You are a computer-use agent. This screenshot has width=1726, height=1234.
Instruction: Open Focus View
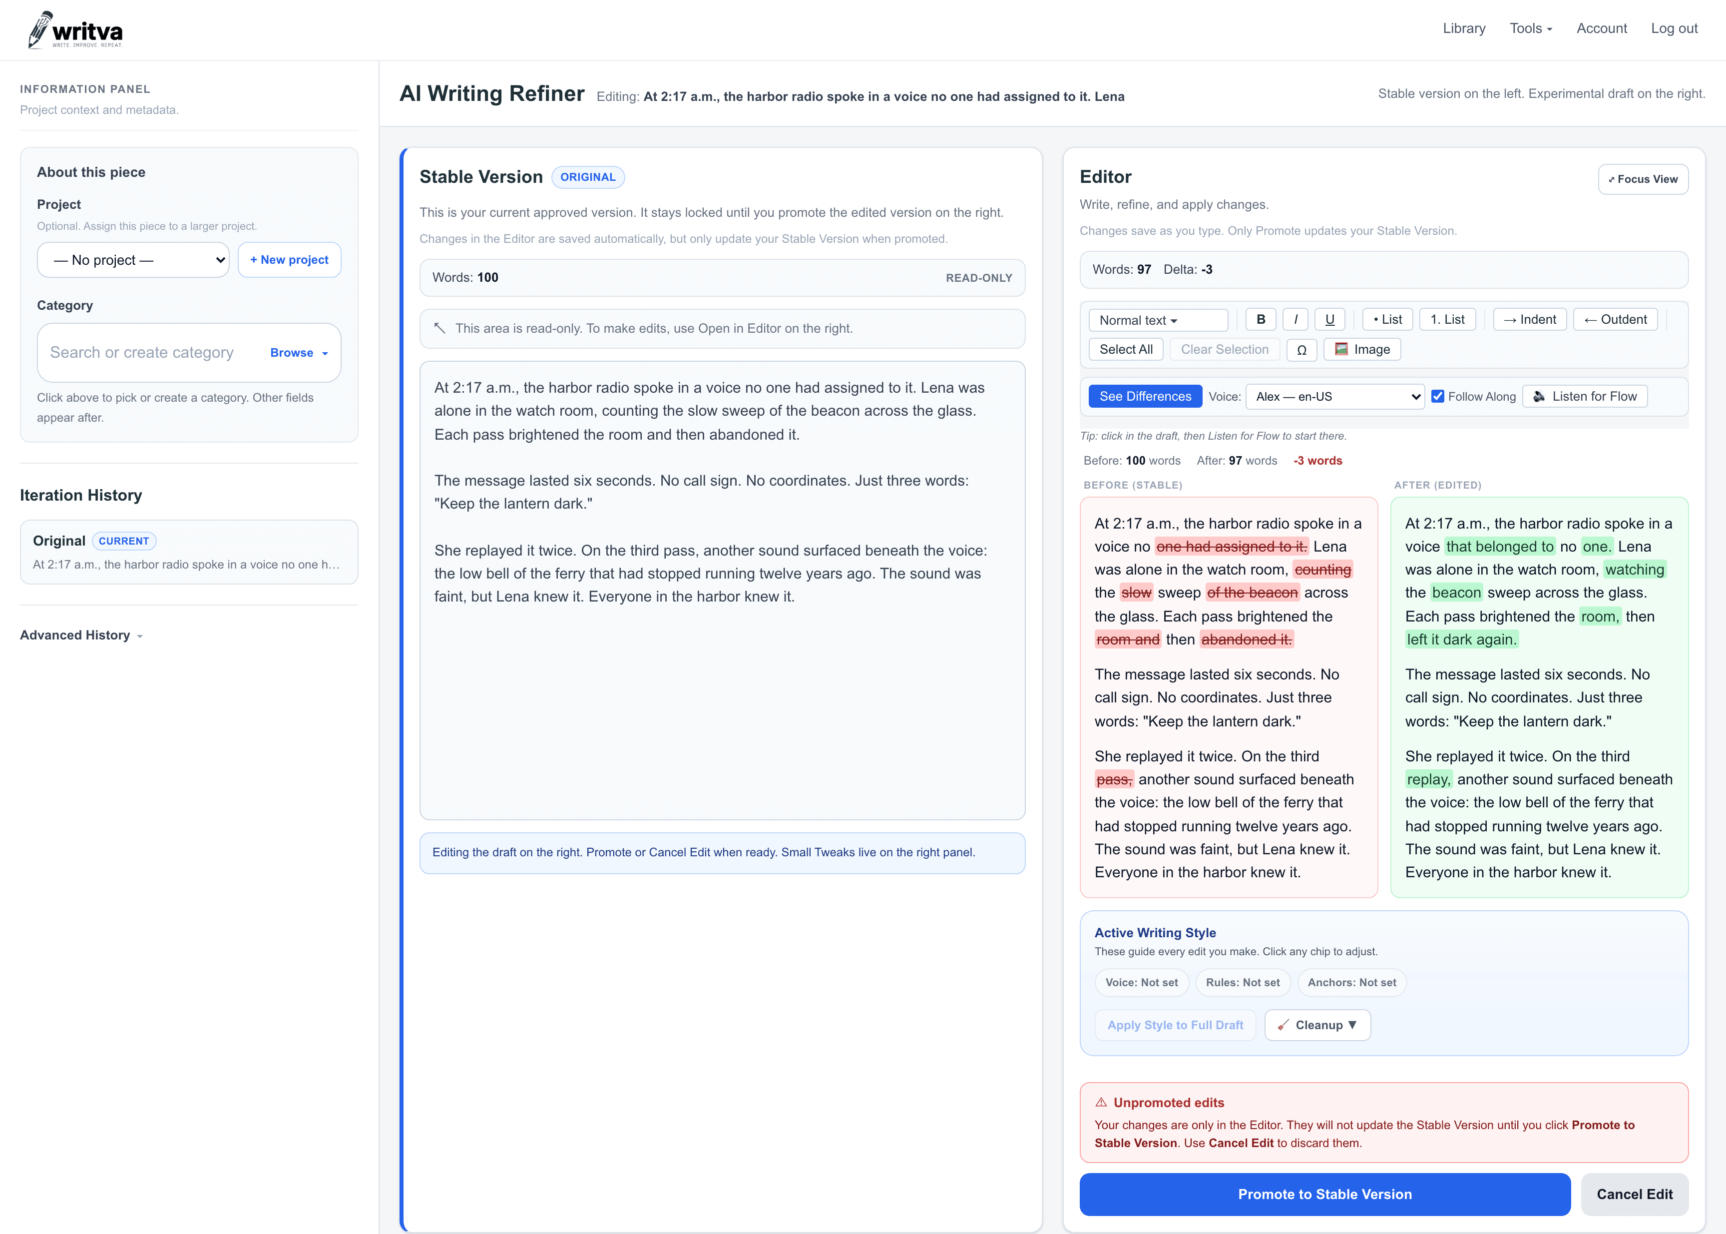[1643, 179]
